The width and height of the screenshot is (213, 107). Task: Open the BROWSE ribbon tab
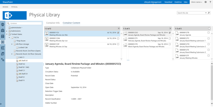[x=5, y=7]
